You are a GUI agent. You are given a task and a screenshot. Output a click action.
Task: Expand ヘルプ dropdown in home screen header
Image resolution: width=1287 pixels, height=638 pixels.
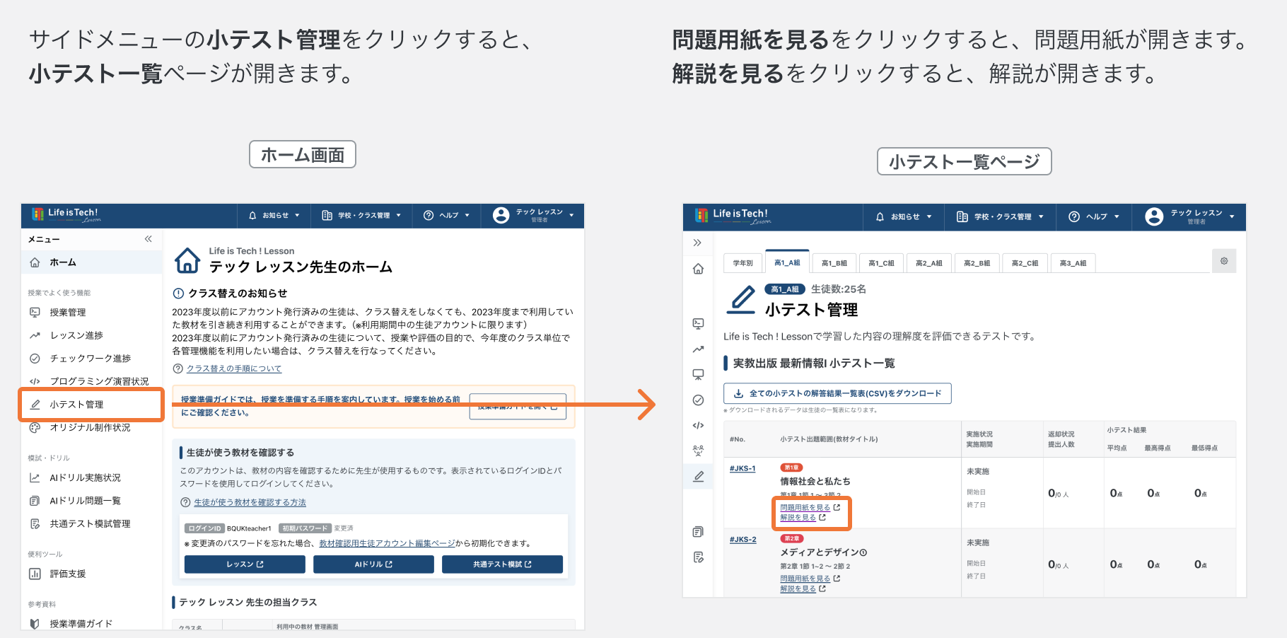pos(447,216)
